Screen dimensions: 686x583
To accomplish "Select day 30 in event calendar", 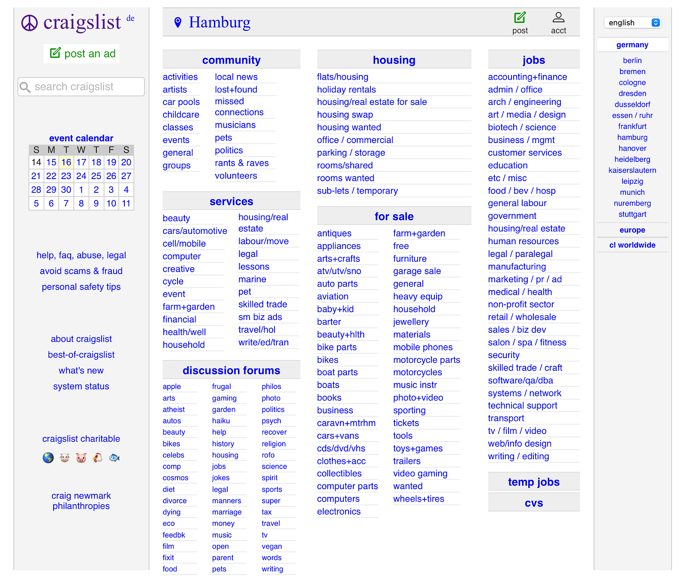I will (66, 190).
